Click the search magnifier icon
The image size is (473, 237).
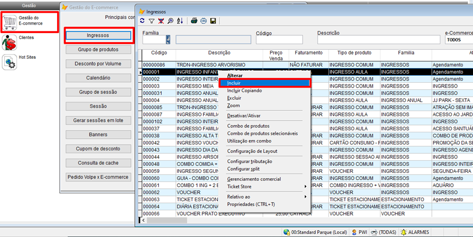(x=169, y=21)
